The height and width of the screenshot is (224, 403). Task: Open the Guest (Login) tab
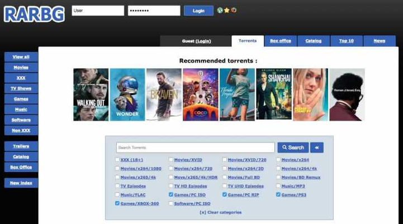pos(196,41)
